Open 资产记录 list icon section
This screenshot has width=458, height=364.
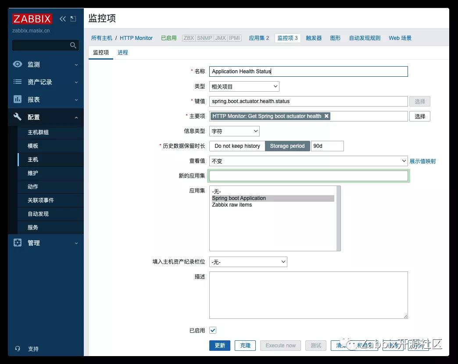(18, 82)
